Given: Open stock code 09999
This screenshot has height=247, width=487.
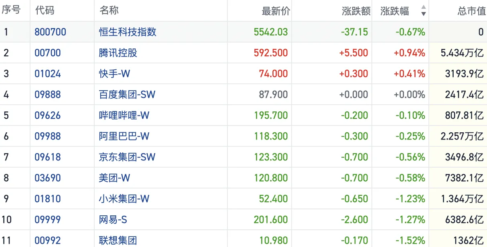Looking at the screenshot, I should (x=48, y=220).
